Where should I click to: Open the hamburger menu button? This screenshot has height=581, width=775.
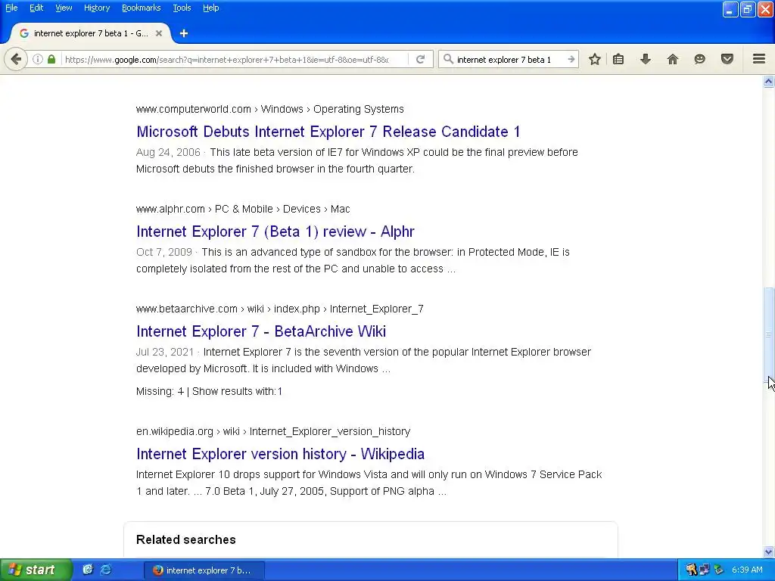coord(759,59)
